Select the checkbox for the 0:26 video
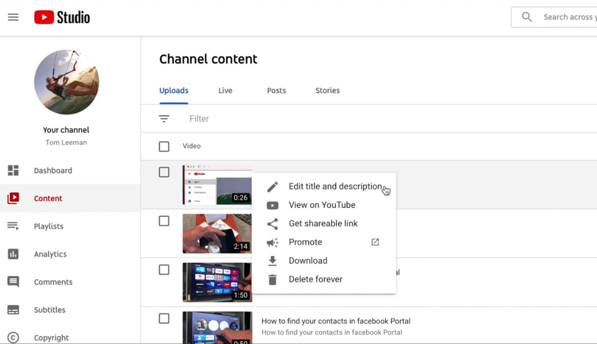The height and width of the screenshot is (344, 597). (164, 172)
